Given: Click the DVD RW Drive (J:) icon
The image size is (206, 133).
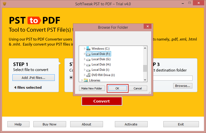Looking at the screenshot, I should click(88, 75).
